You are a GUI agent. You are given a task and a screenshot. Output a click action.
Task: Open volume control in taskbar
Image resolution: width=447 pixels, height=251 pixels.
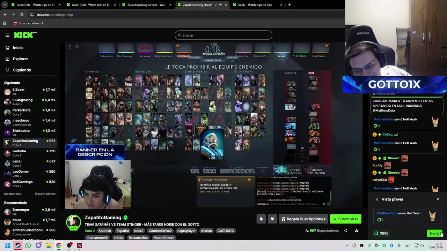422,245
